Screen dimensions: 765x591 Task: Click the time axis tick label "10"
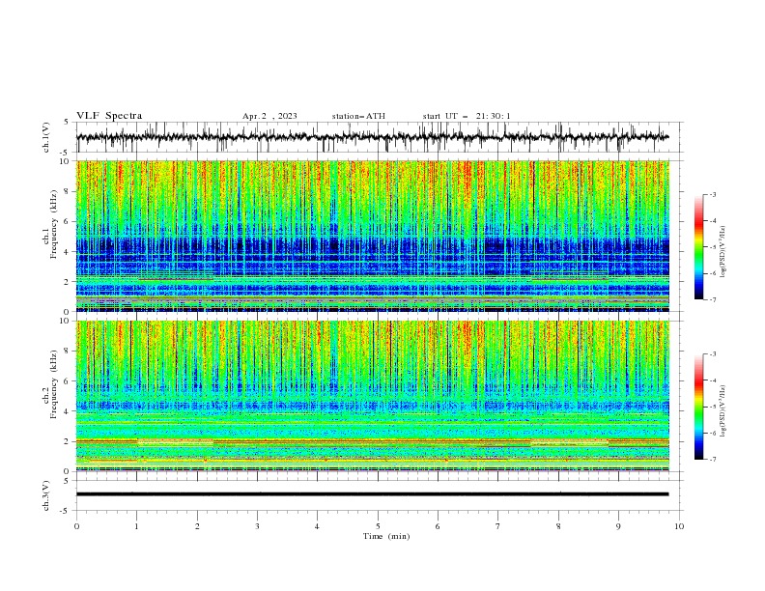(x=679, y=526)
